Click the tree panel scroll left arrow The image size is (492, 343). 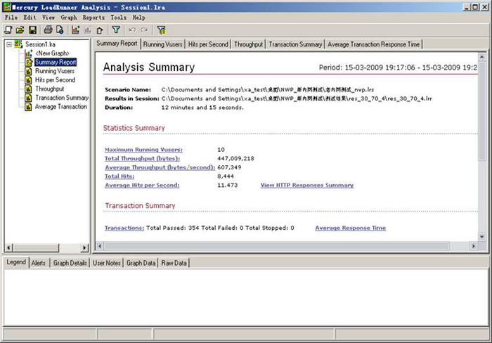pos(8,247)
